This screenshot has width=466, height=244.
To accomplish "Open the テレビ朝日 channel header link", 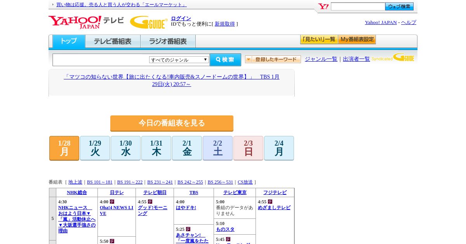I will click(155, 192).
